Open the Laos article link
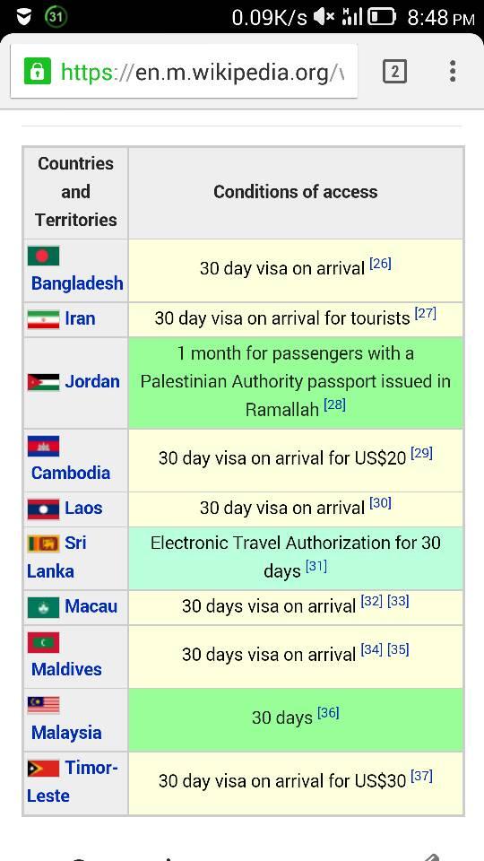Screen dimensions: 484x861 (83, 508)
